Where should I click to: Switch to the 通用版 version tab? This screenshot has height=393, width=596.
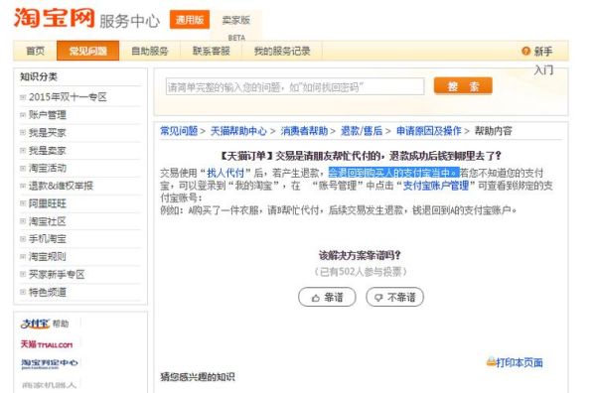pyautogui.click(x=190, y=20)
